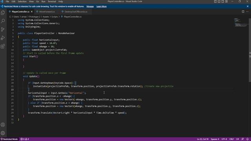Screen dimensions: 251x141
Task: Click the void Update() method name
Action: (x=33, y=76)
